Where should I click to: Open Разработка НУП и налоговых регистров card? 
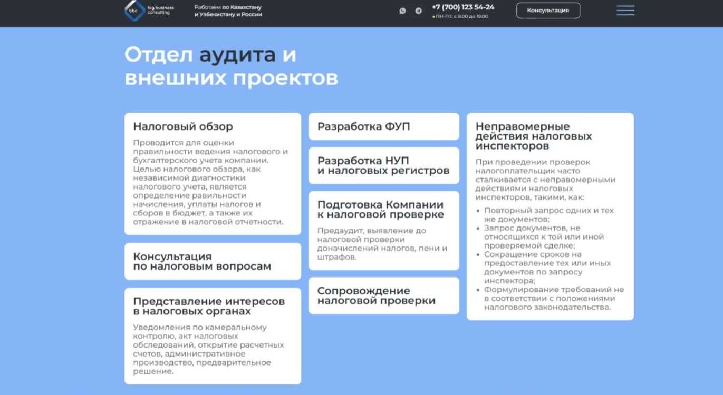click(384, 165)
